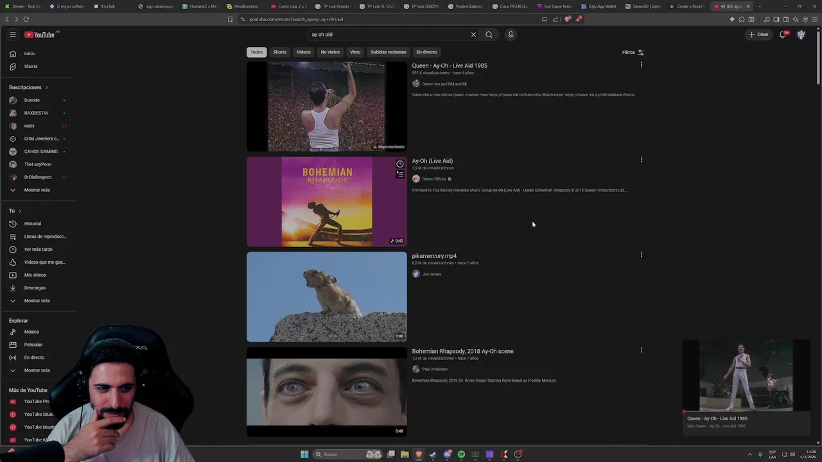Viewport: 822px width, 462px height.
Task: Open options menu for pikamercury.mp4
Action: [x=641, y=255]
